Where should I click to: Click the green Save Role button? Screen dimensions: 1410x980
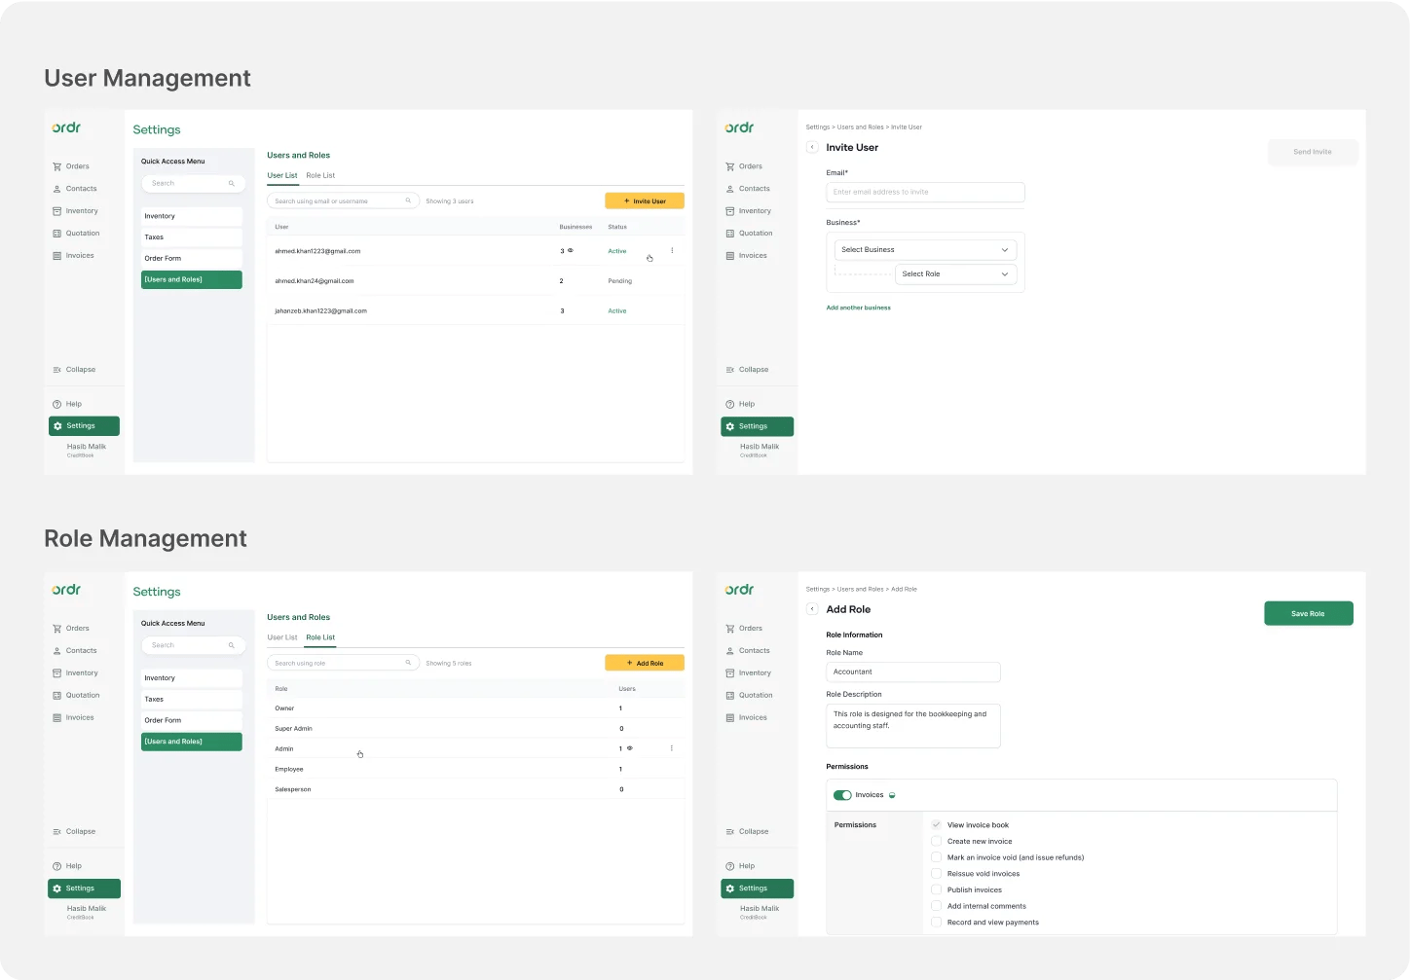[x=1308, y=613]
